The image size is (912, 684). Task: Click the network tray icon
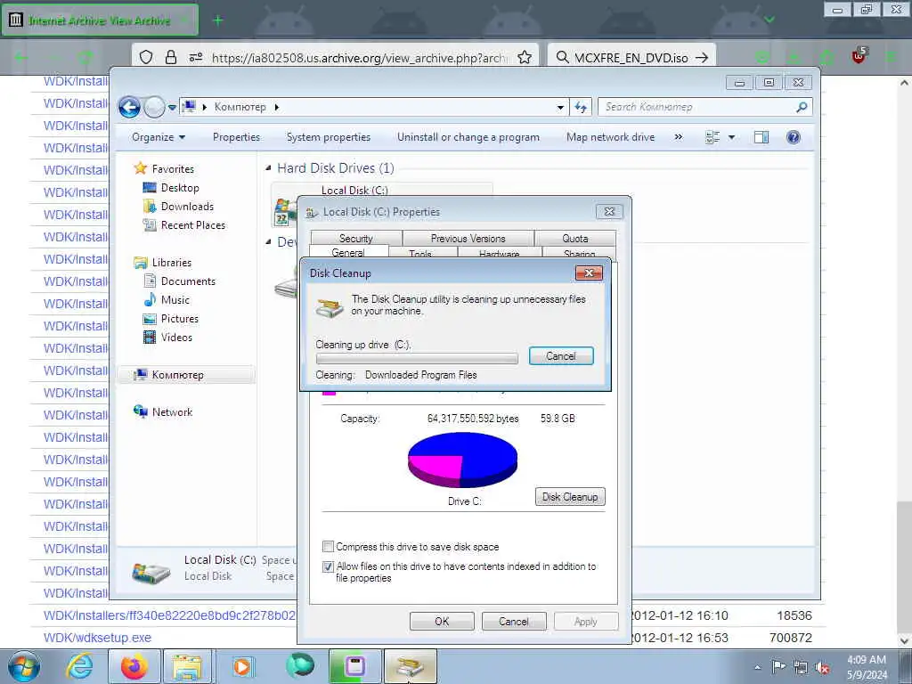[801, 668]
